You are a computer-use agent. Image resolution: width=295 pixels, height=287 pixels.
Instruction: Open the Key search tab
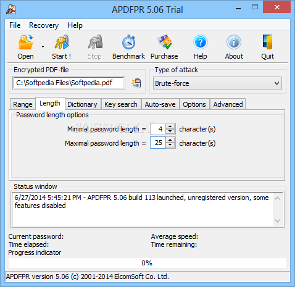point(121,104)
